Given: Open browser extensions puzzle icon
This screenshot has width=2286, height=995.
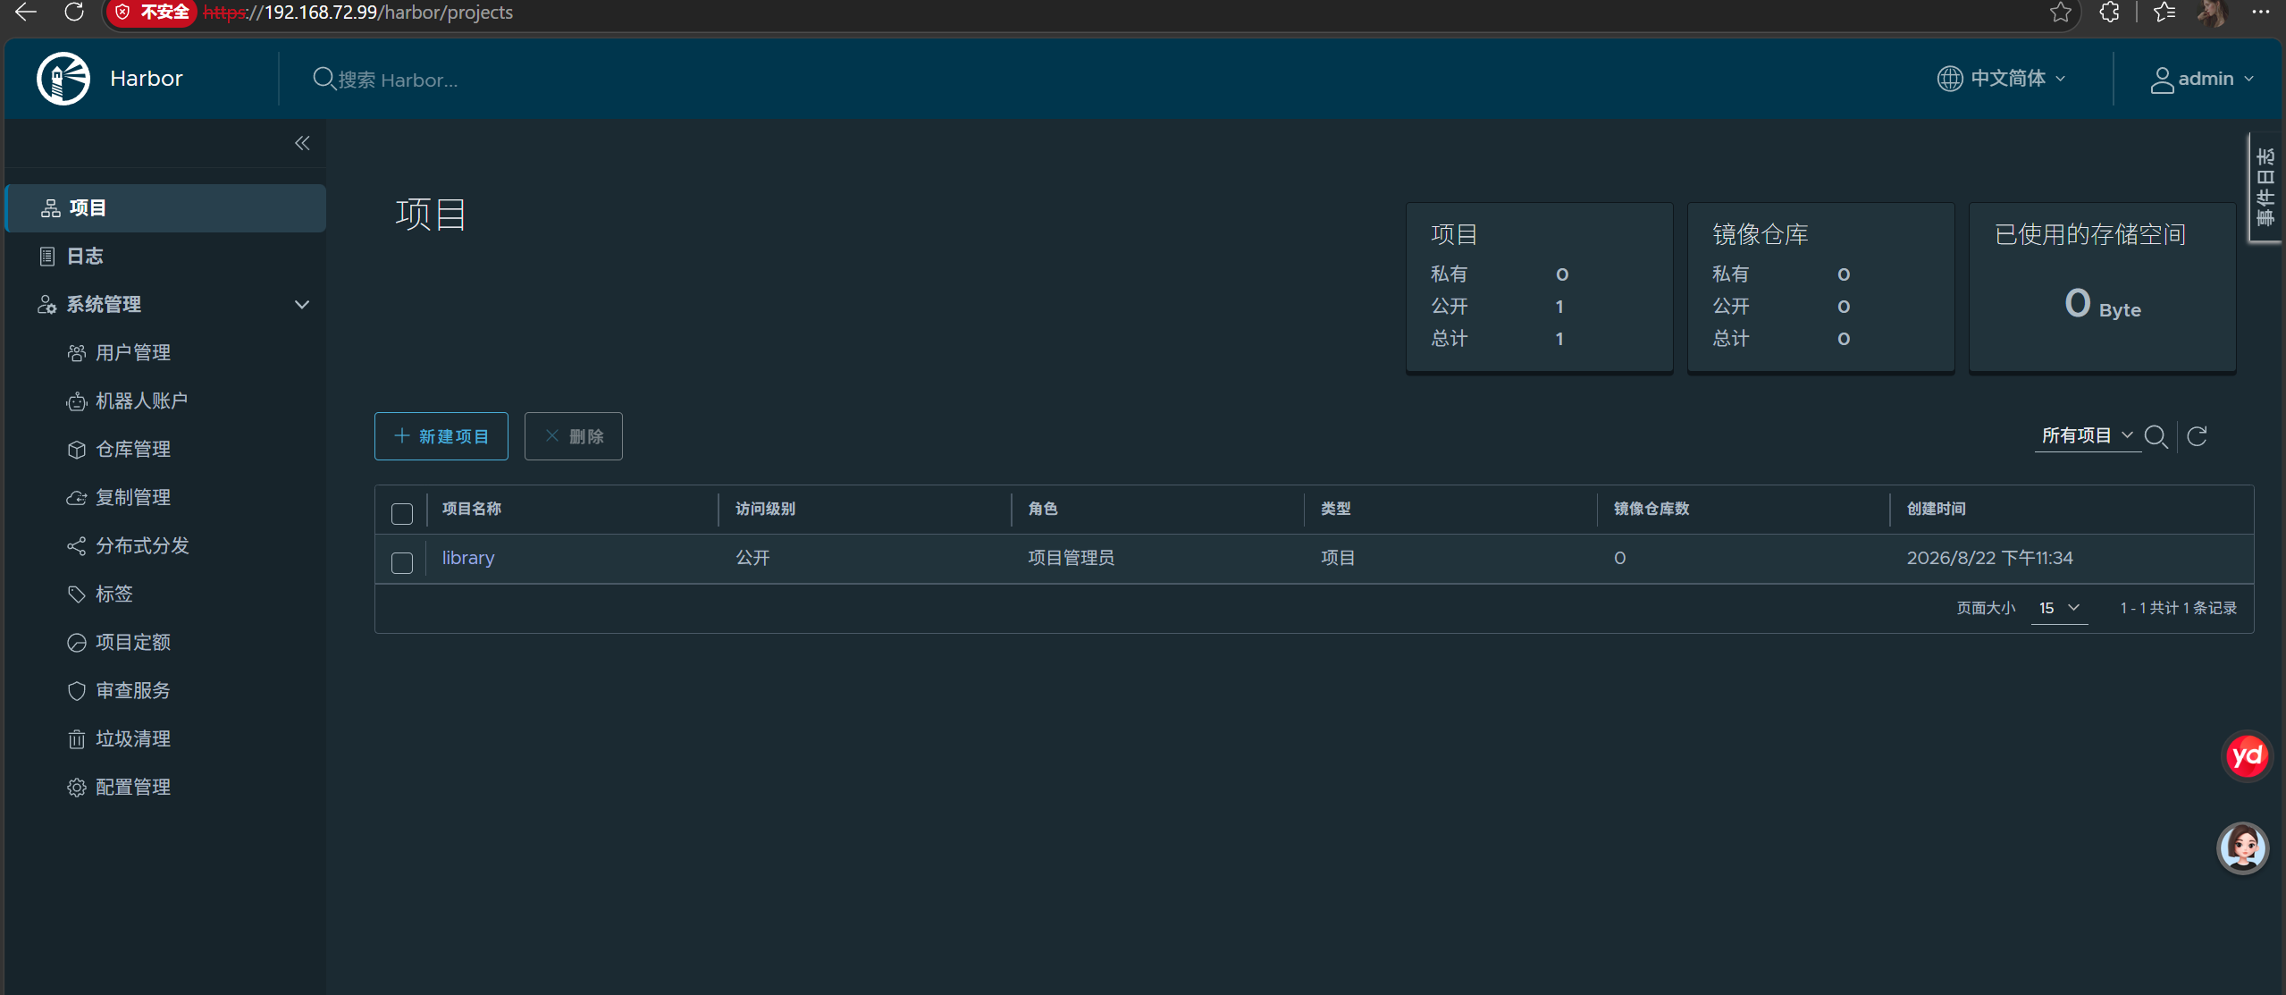Looking at the screenshot, I should (x=2109, y=12).
